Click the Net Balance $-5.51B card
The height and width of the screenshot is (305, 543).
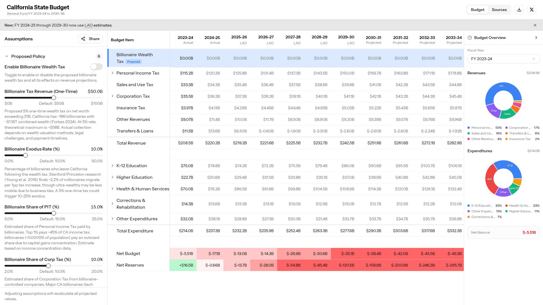click(503, 232)
